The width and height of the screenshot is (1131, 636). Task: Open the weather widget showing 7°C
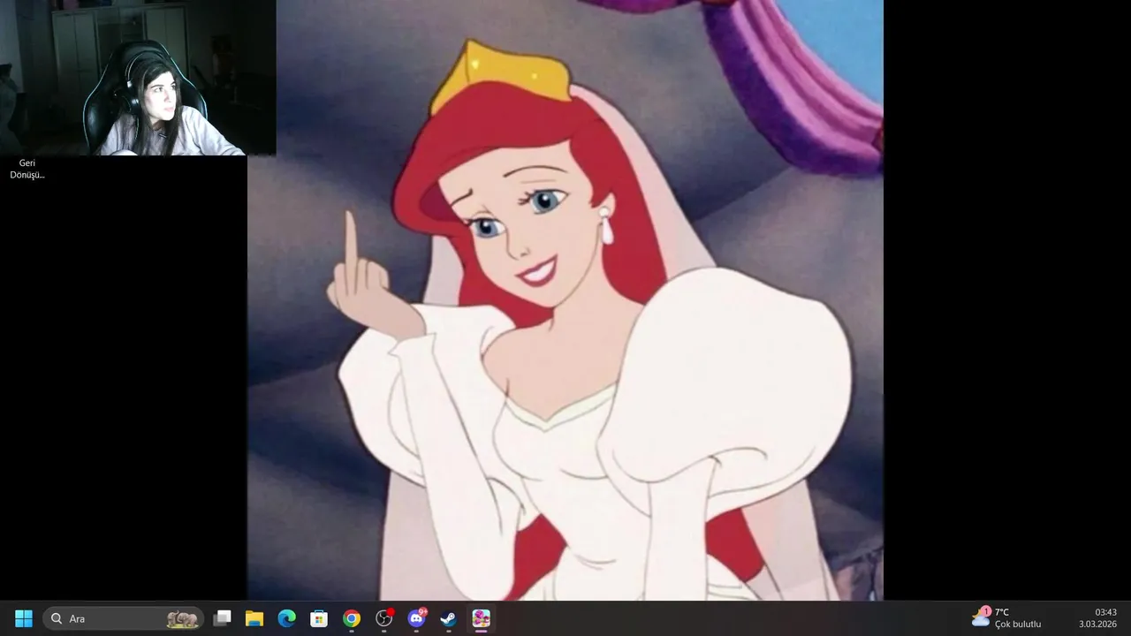(1006, 618)
